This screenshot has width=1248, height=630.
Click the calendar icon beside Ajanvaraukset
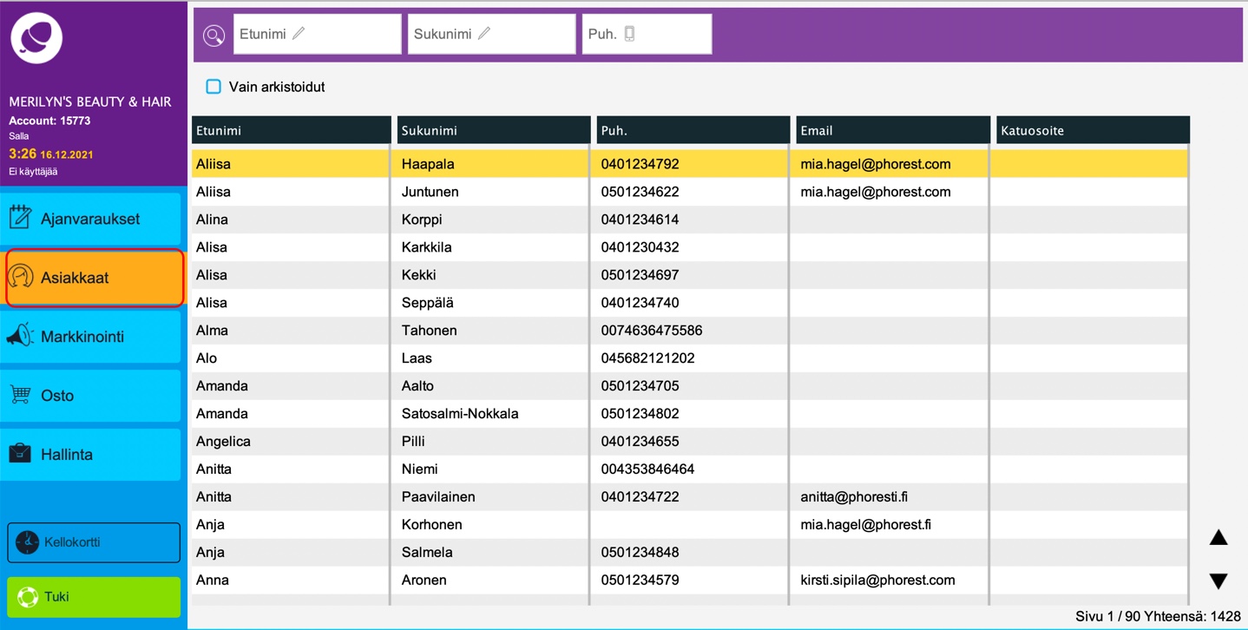tap(20, 217)
